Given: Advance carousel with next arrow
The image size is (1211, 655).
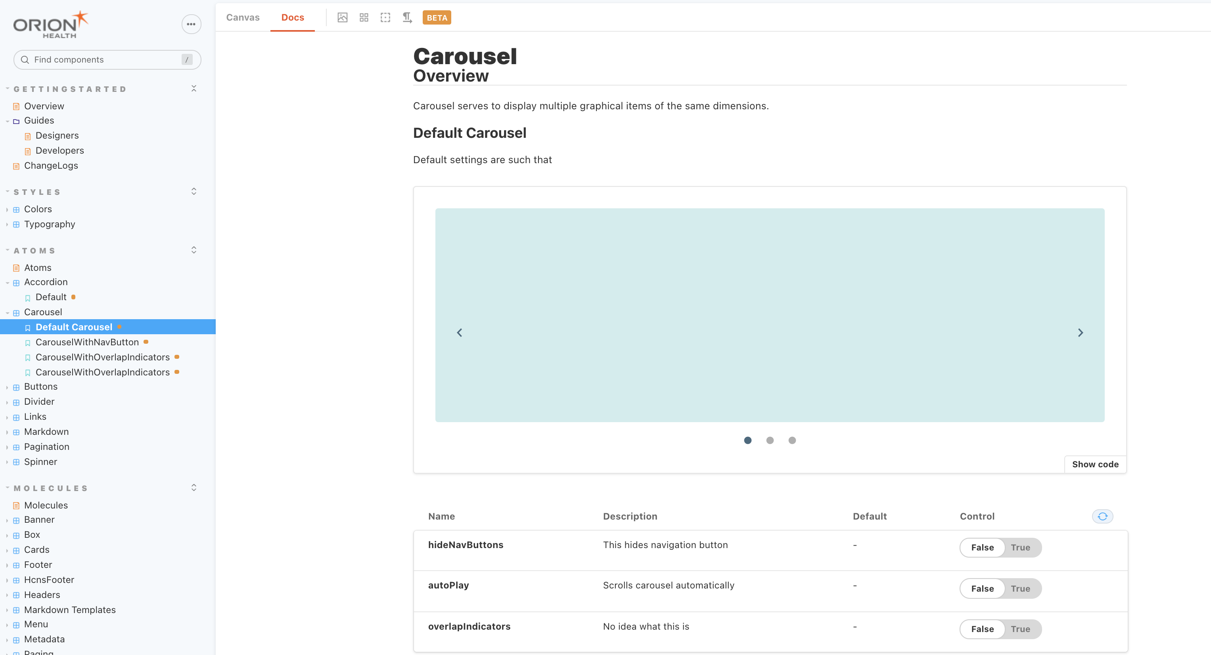Looking at the screenshot, I should [x=1080, y=332].
